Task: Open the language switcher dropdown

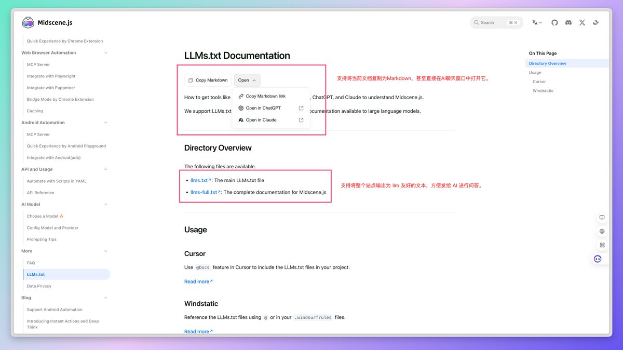Action: [x=537, y=23]
